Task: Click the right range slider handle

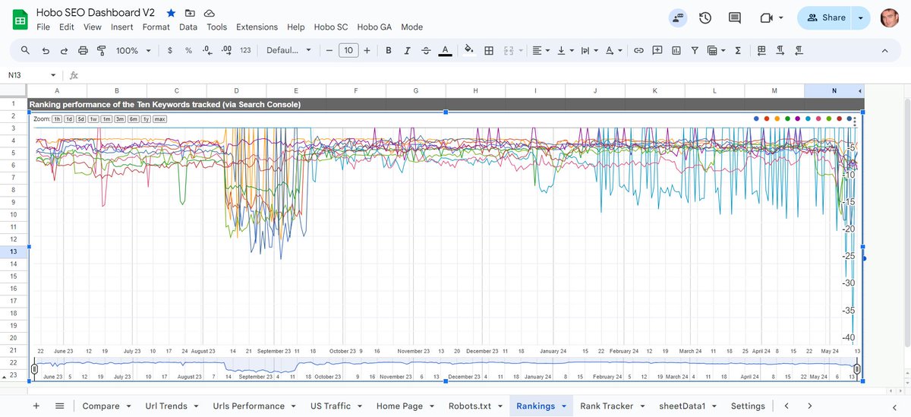Action: pos(856,369)
